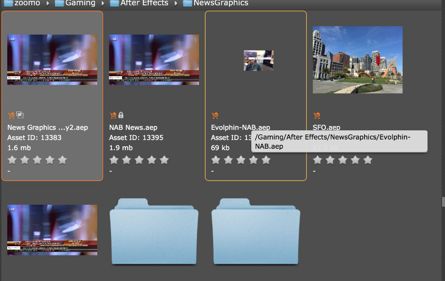Image resolution: width=445 pixels, height=281 pixels.
Task: Expand the breadcrumb arrow after zoomo
Action: tap(47, 3)
